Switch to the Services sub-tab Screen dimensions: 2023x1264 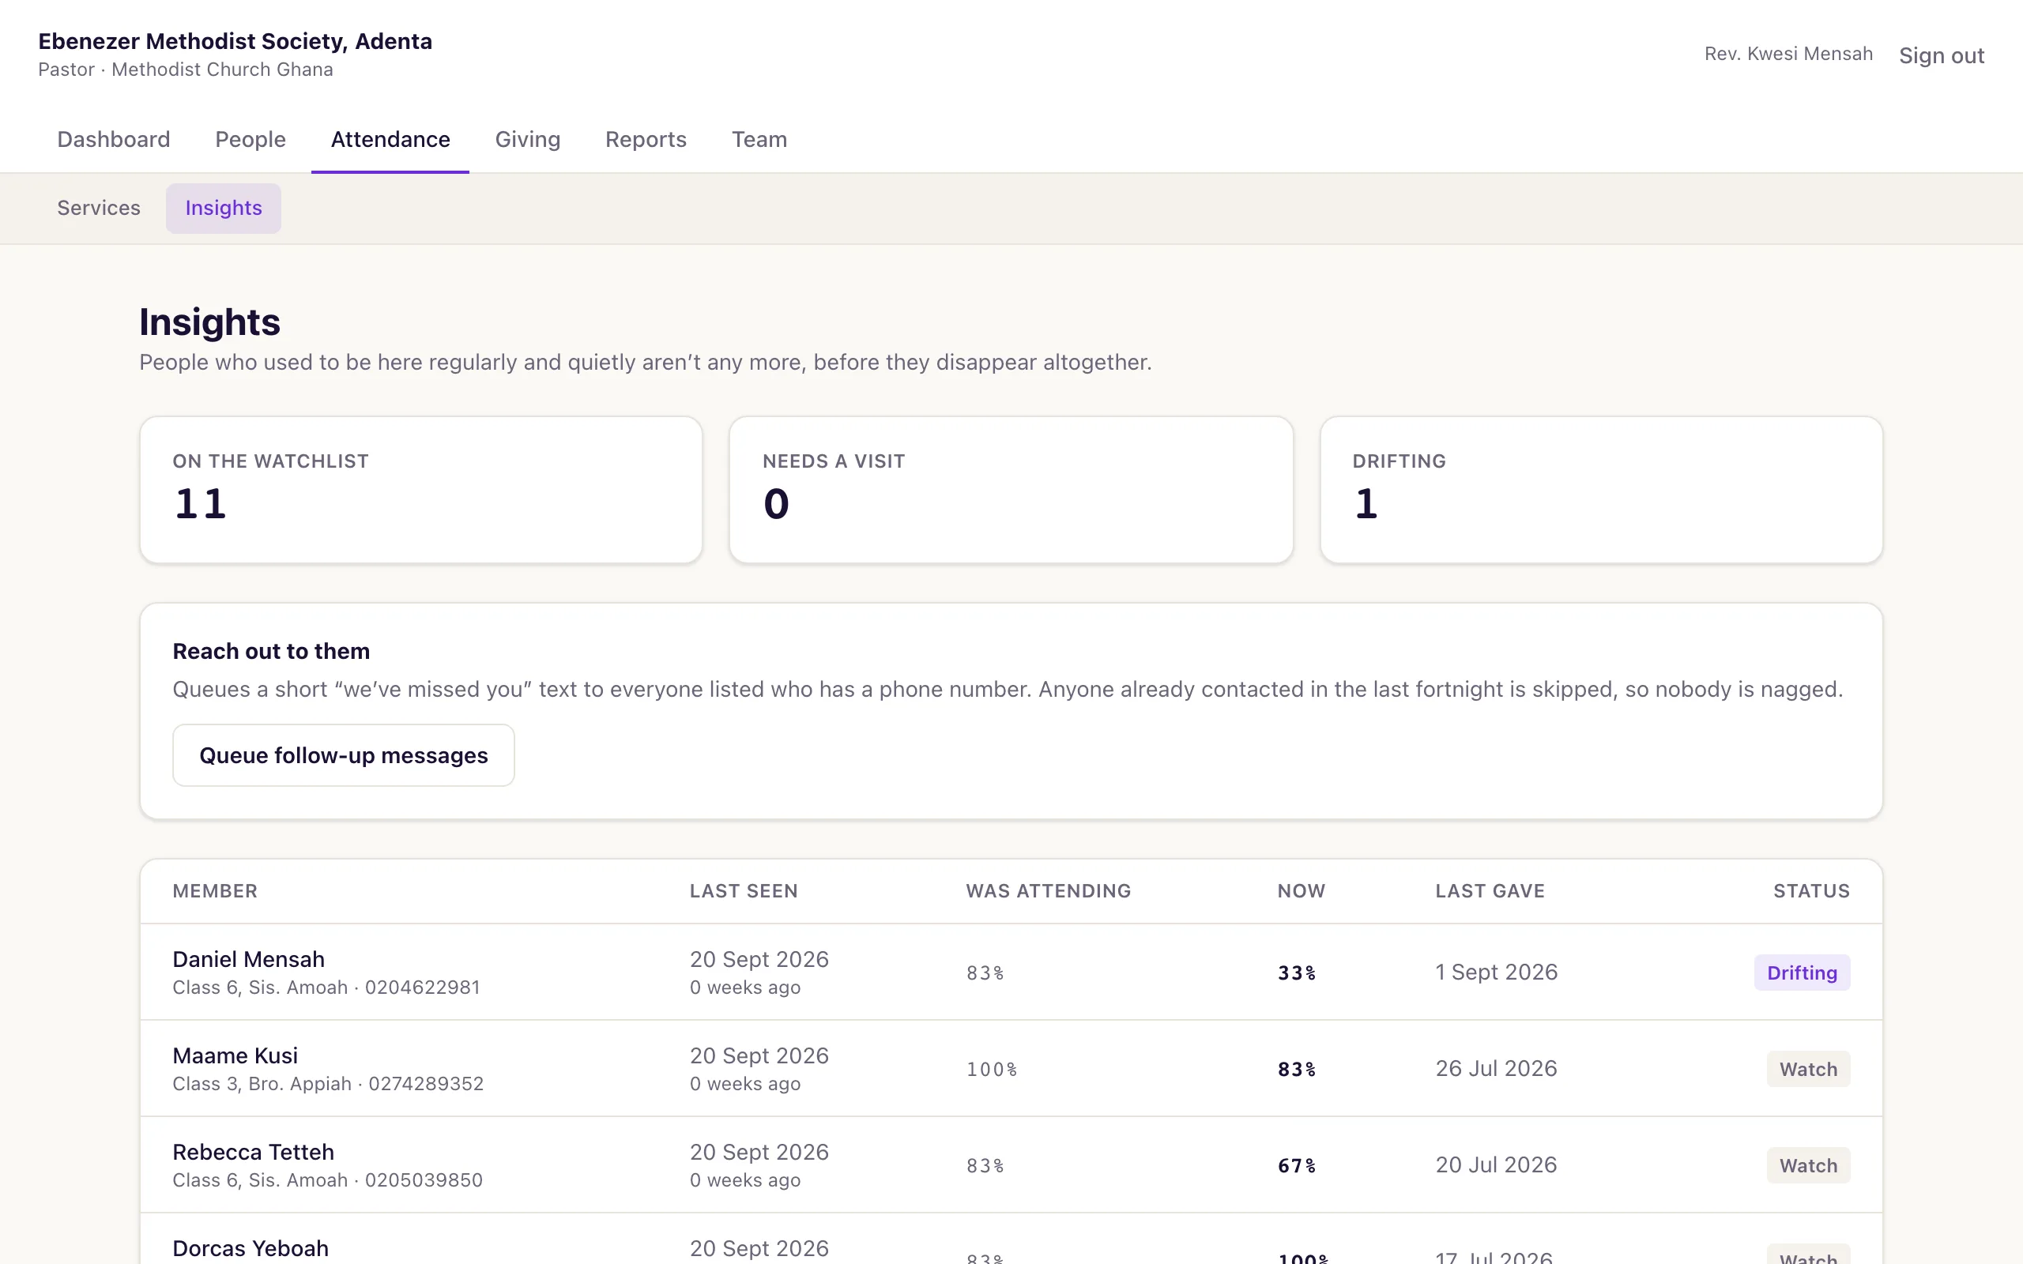tap(99, 208)
